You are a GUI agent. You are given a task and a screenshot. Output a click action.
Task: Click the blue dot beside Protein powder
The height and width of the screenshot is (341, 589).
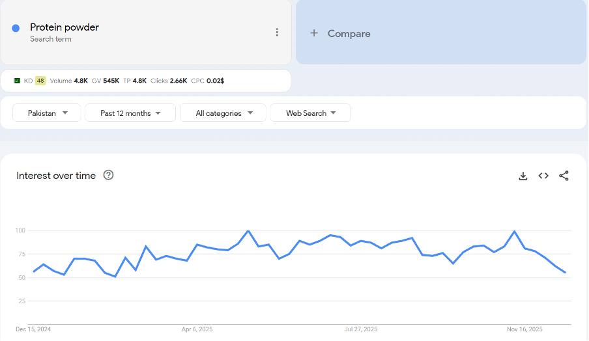pyautogui.click(x=16, y=28)
